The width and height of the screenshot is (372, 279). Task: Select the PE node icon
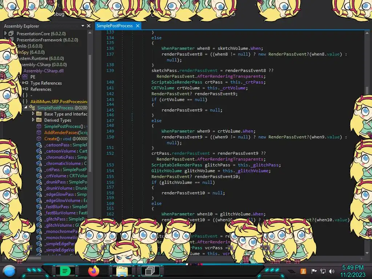(x=25, y=77)
